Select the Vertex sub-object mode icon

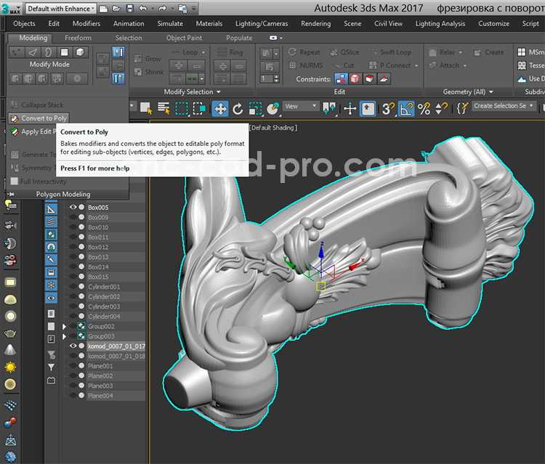coord(16,52)
